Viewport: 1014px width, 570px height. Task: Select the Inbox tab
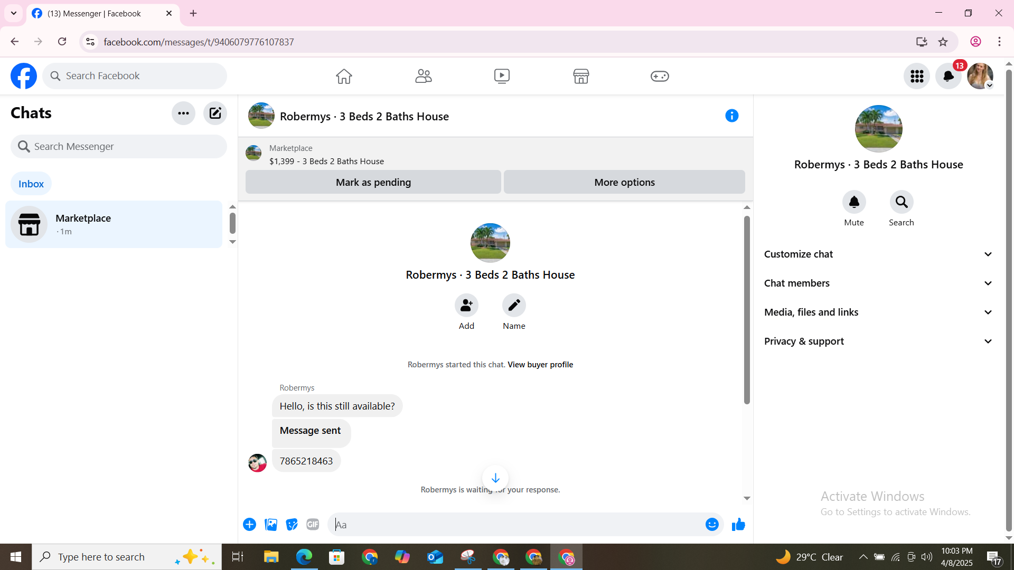[31, 184]
